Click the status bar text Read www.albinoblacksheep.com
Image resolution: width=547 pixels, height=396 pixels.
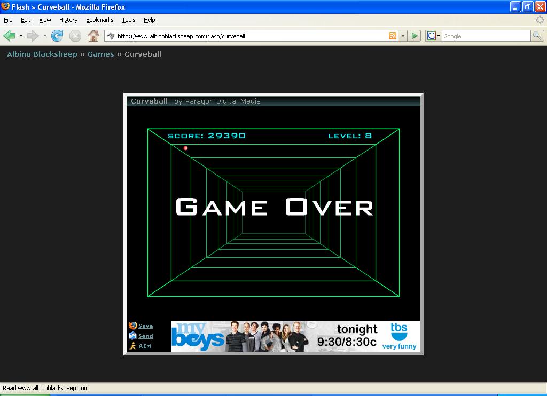point(46,388)
